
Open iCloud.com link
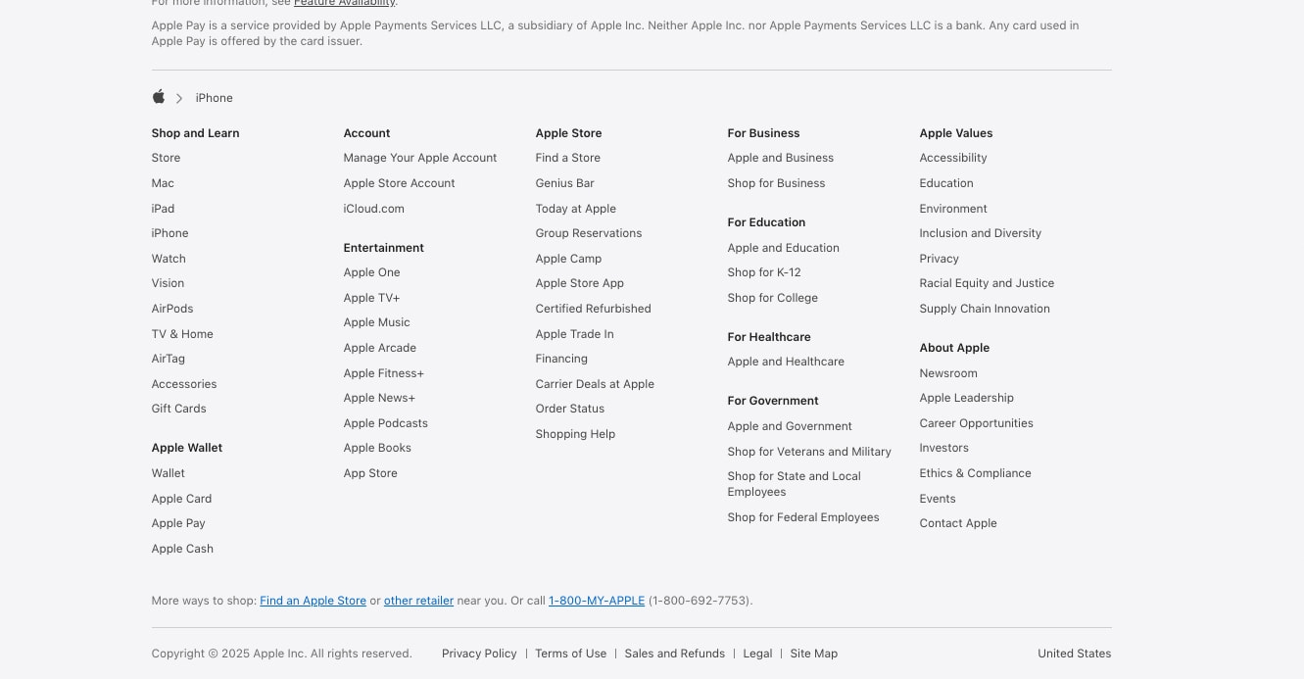[373, 209]
